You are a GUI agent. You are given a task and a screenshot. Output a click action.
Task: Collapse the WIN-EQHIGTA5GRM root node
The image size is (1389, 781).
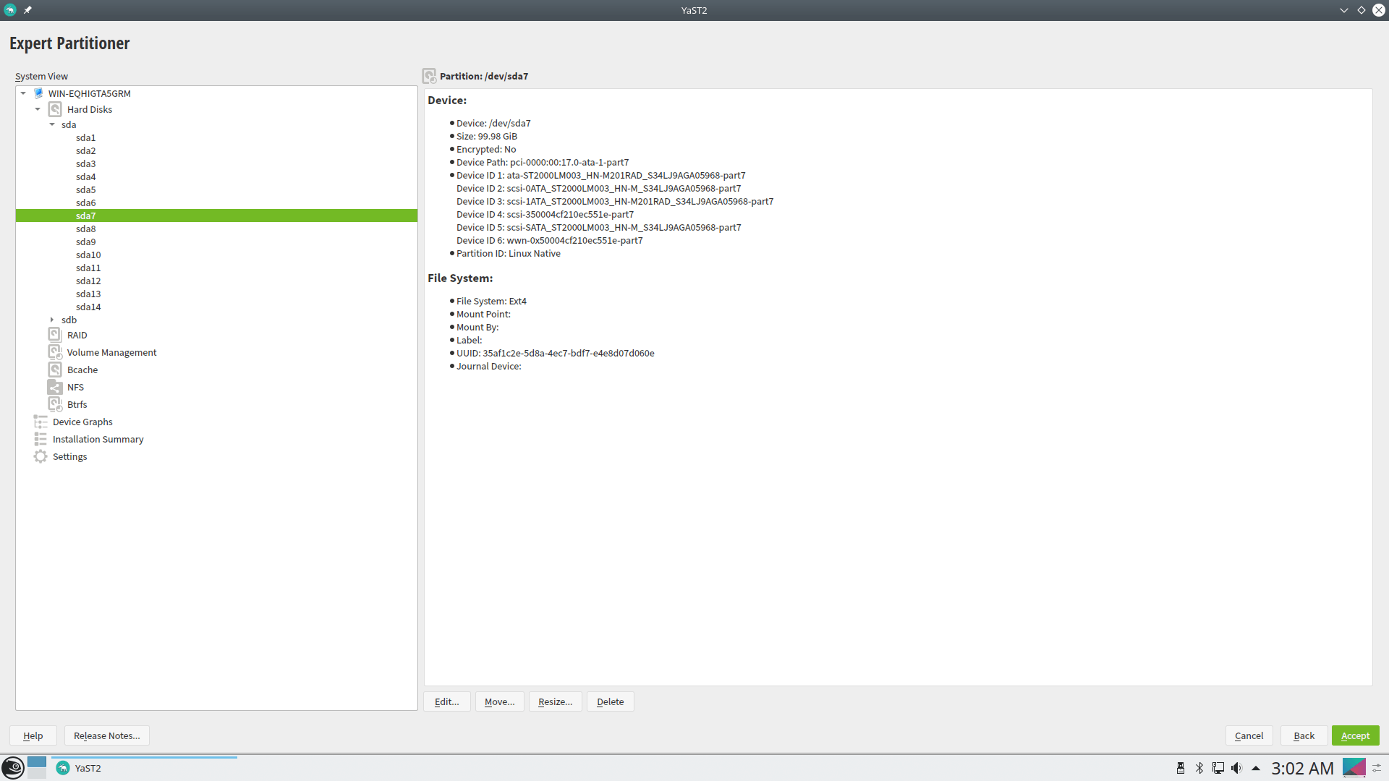coord(23,93)
